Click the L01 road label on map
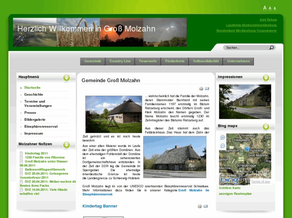This screenshot has width=292, height=218. point(241,159)
